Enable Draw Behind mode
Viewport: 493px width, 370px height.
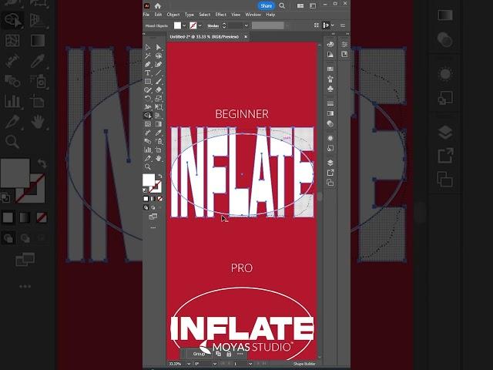click(153, 207)
